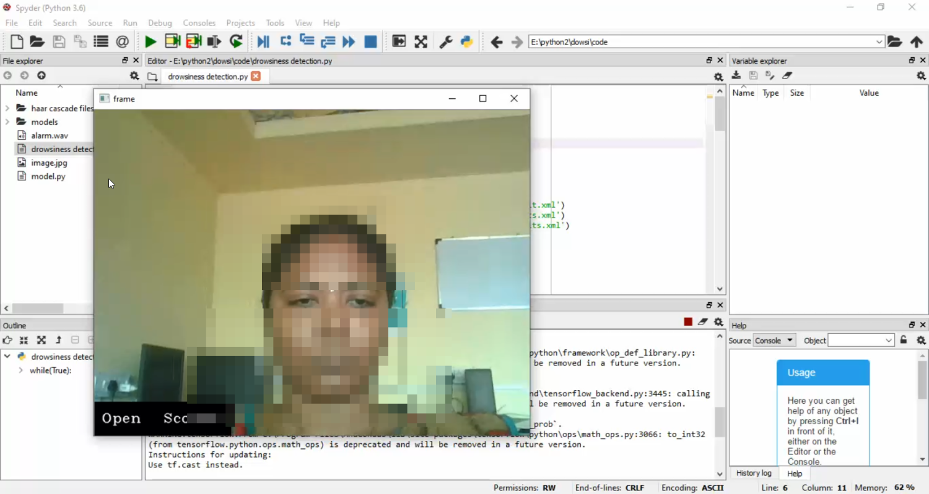Go back with the left arrow
The width and height of the screenshot is (929, 494).
point(496,42)
